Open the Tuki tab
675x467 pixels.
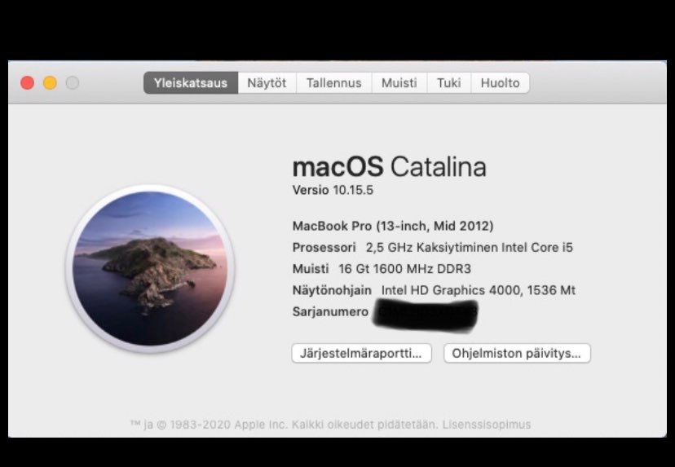click(449, 82)
